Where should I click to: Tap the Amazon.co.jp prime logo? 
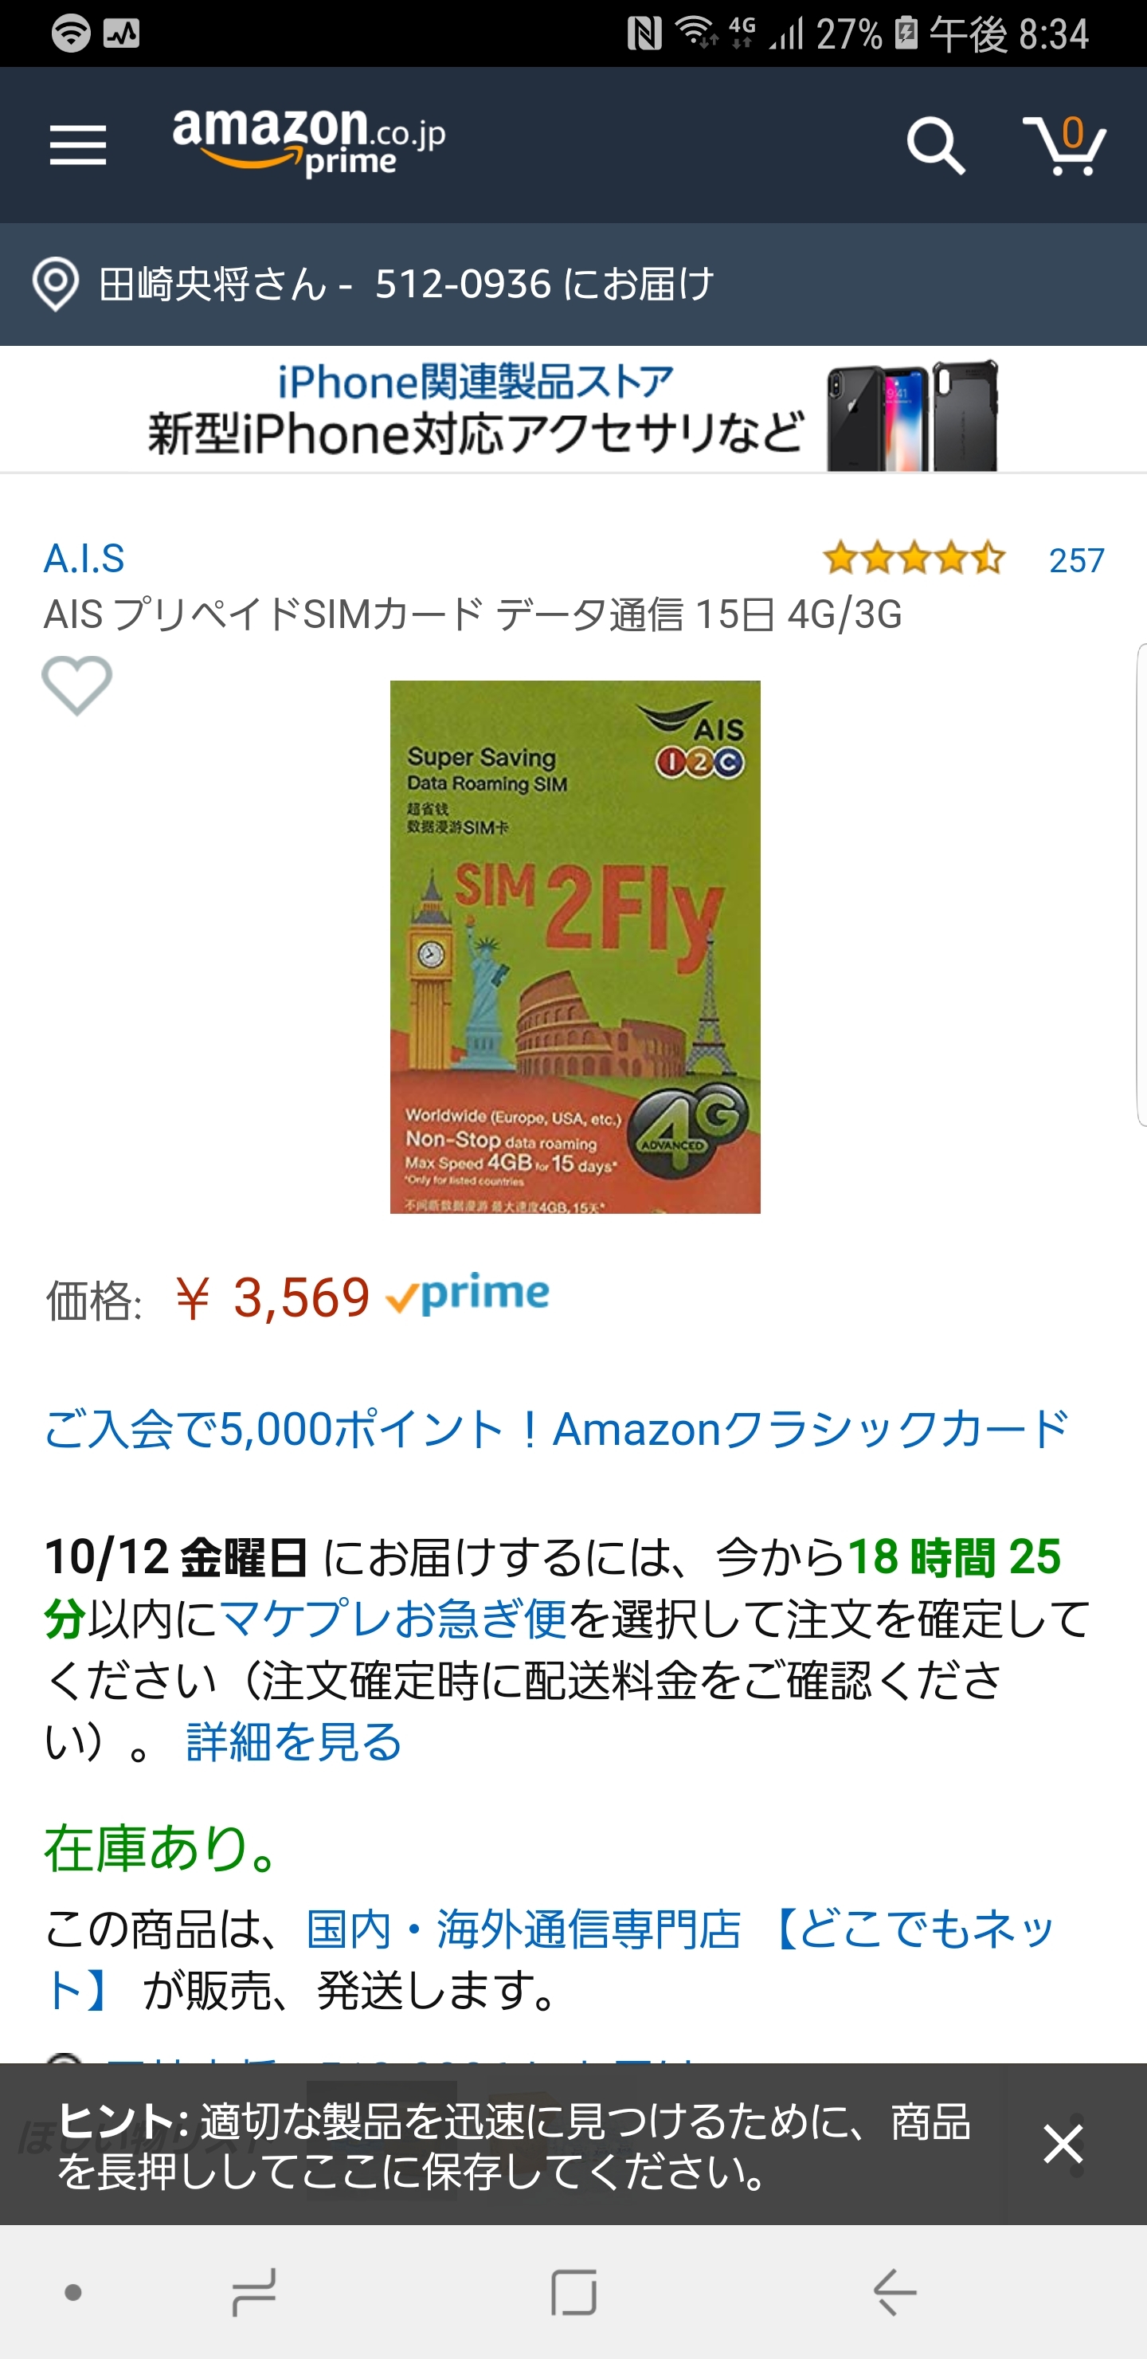(308, 143)
